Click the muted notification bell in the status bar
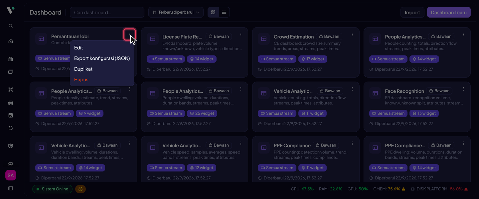This screenshot has width=479, height=199. (x=80, y=189)
